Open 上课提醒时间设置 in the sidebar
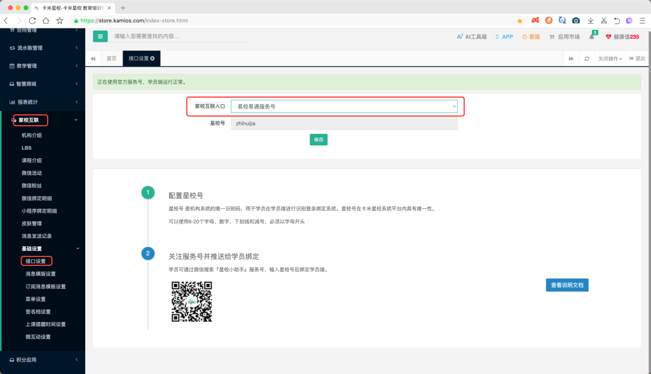Viewport: 651px width, 374px height. tap(45, 324)
